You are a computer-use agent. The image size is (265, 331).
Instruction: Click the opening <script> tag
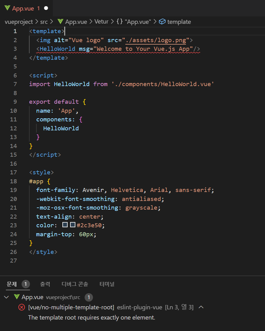click(x=43, y=75)
